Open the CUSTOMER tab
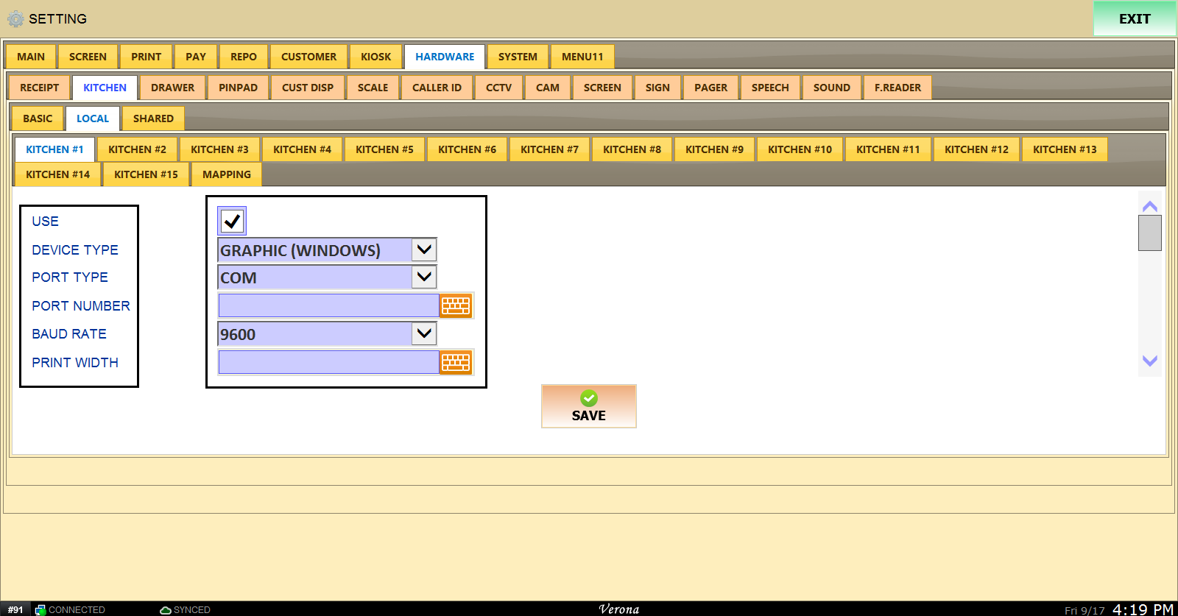 (x=308, y=57)
